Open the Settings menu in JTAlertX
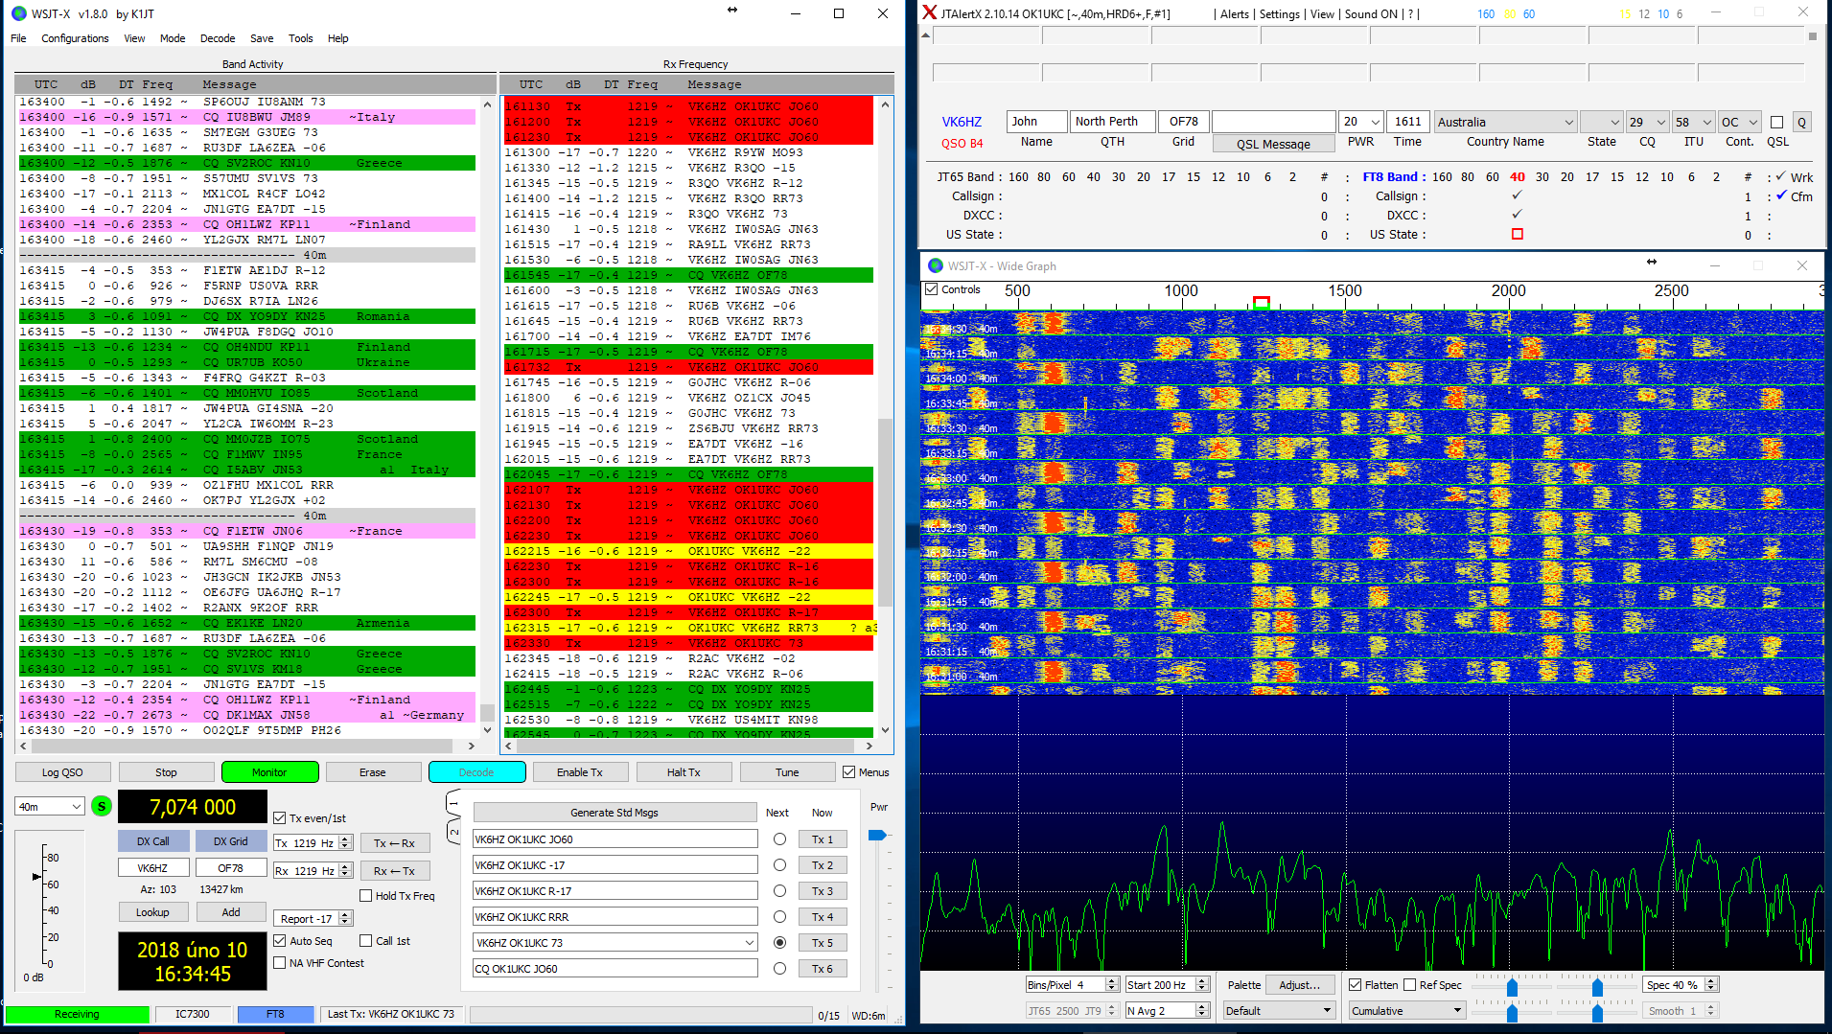The image size is (1832, 1034). (x=1280, y=13)
